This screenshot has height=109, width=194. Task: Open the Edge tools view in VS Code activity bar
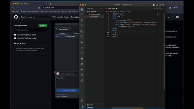coord(82,64)
